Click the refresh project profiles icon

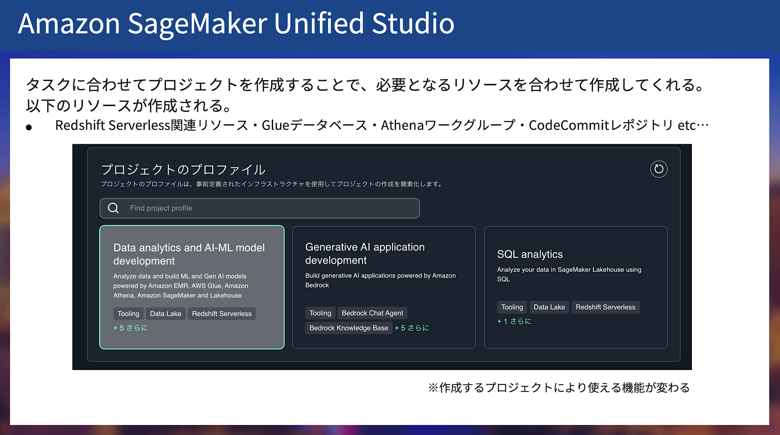click(x=659, y=169)
